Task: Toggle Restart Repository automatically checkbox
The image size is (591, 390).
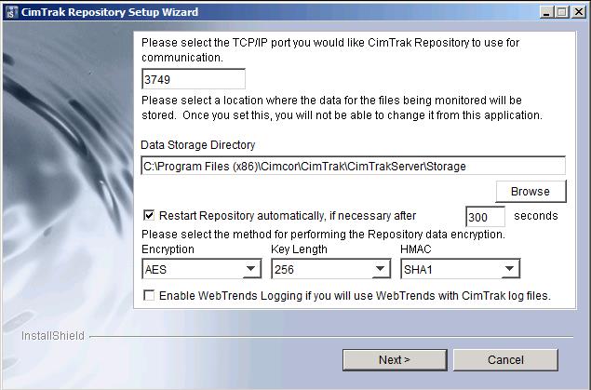Action: [x=149, y=216]
